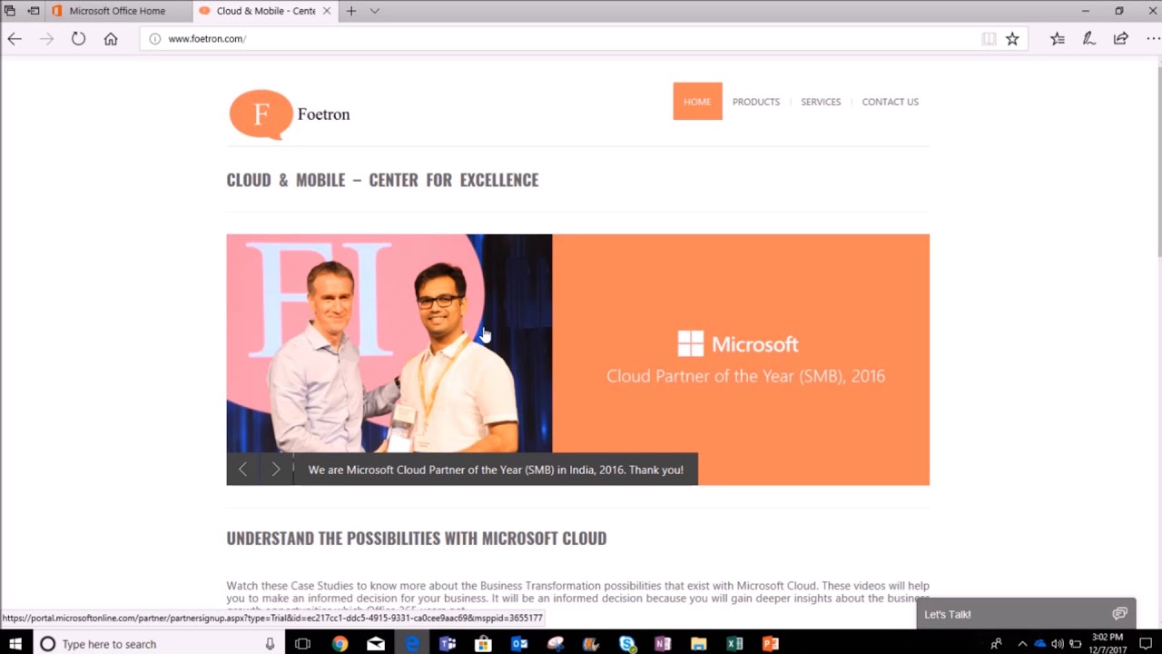Open File Explorer from taskbar

pos(699,644)
